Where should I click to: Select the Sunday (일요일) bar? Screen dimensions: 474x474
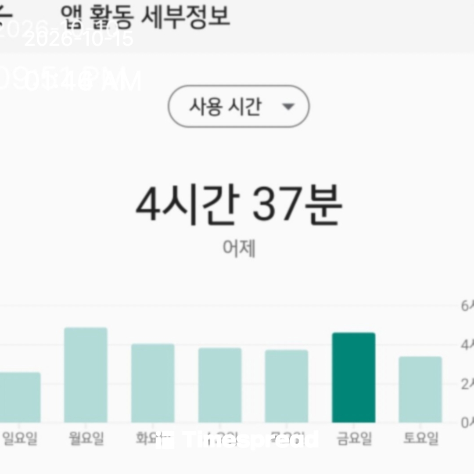tap(20, 397)
